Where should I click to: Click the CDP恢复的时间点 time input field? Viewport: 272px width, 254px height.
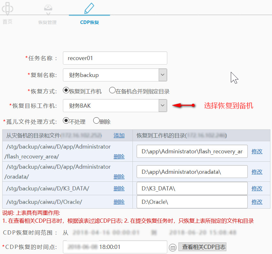115,247
